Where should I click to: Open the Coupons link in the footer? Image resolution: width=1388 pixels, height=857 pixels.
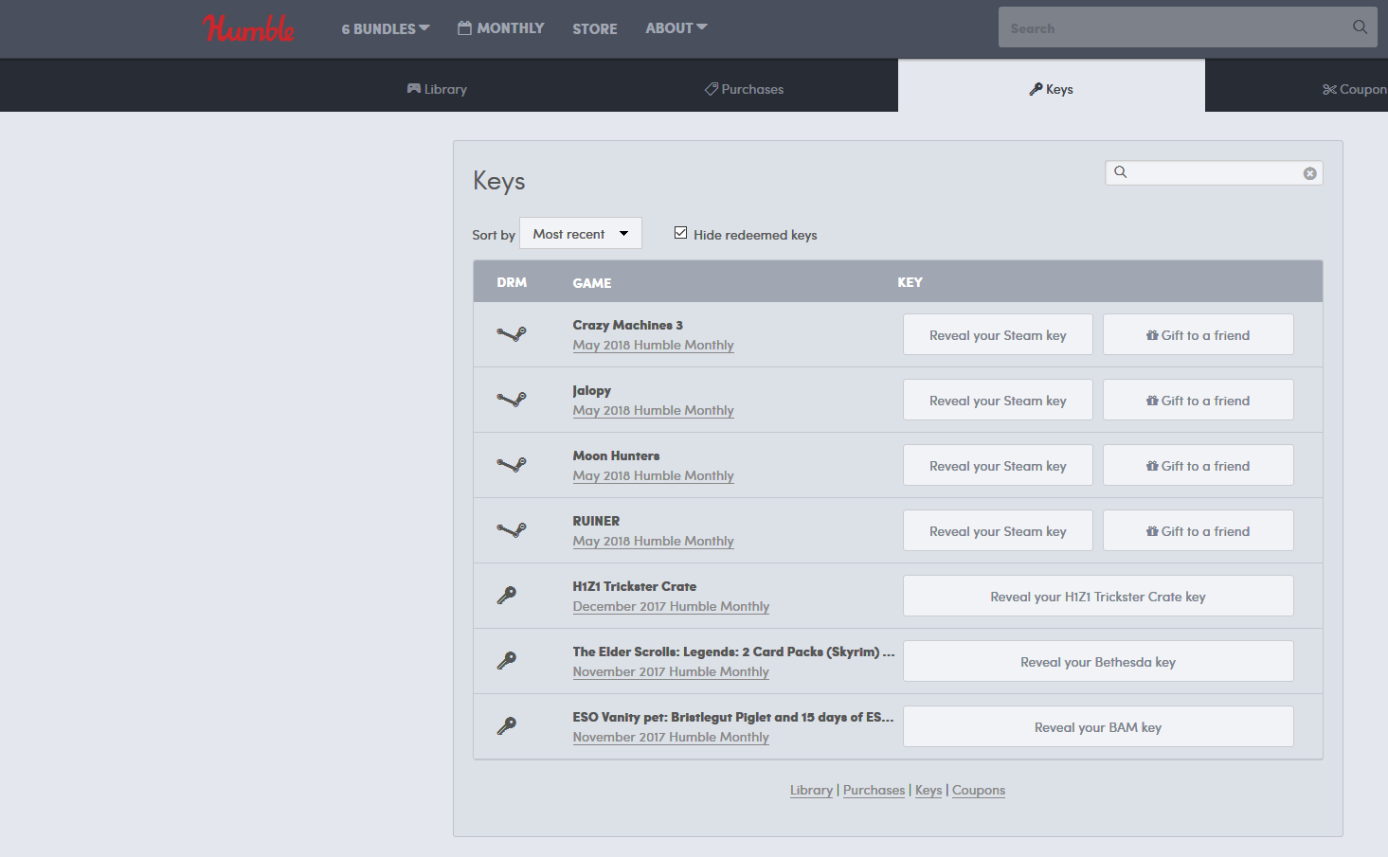pos(978,791)
